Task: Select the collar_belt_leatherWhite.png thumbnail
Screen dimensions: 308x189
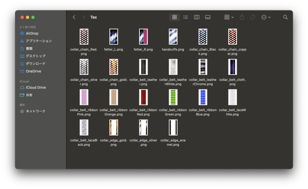Action: pos(173,67)
